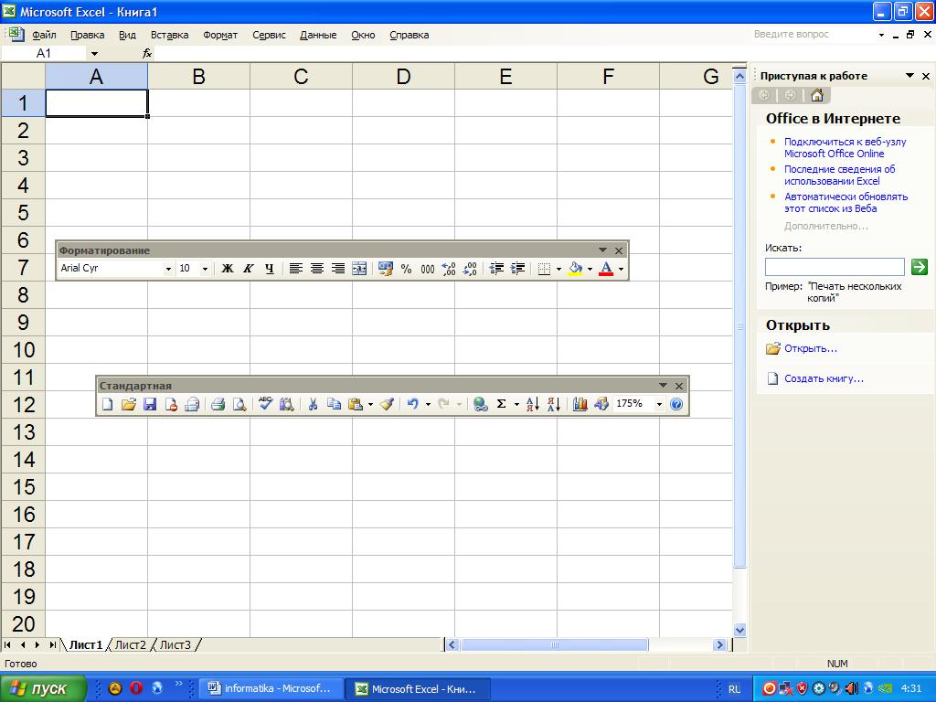Click green search arrow button
Viewport: 936px width, 702px height.
(x=920, y=267)
